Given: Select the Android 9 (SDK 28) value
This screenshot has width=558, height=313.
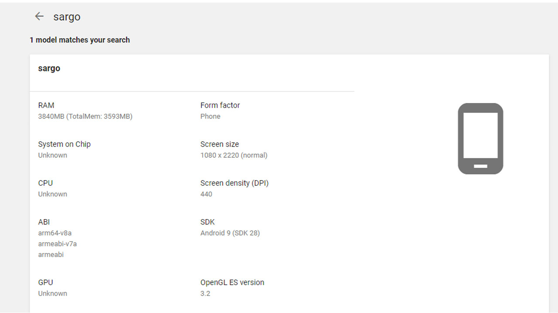Looking at the screenshot, I should pos(230,233).
